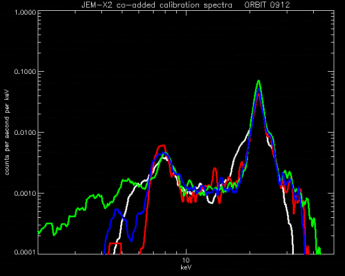Click the narrow red spike in the mid plateau
Viewport: 345px width, 276px height.
215,169
